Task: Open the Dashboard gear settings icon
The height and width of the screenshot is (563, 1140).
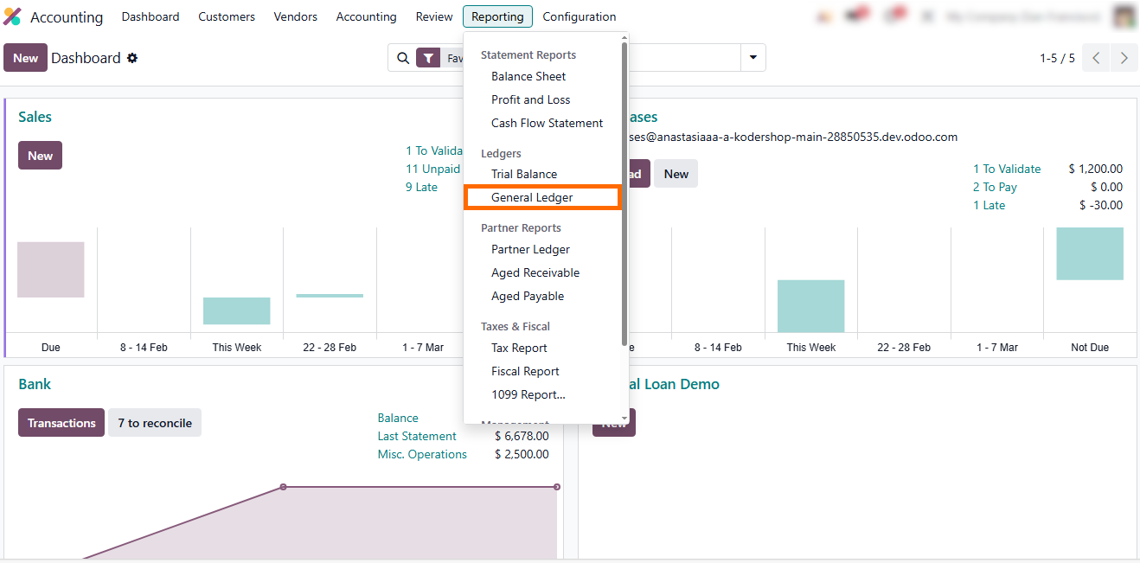Action: (132, 58)
